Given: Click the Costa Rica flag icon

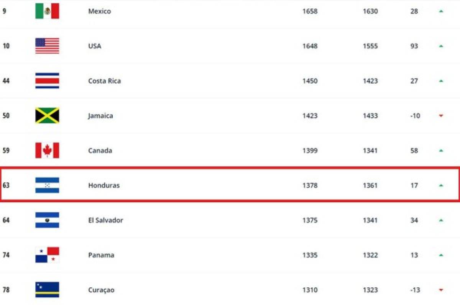Looking at the screenshot, I should coord(47,81).
